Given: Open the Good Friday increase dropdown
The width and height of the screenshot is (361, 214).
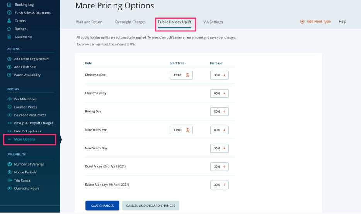Looking at the screenshot, I should pos(220,166).
